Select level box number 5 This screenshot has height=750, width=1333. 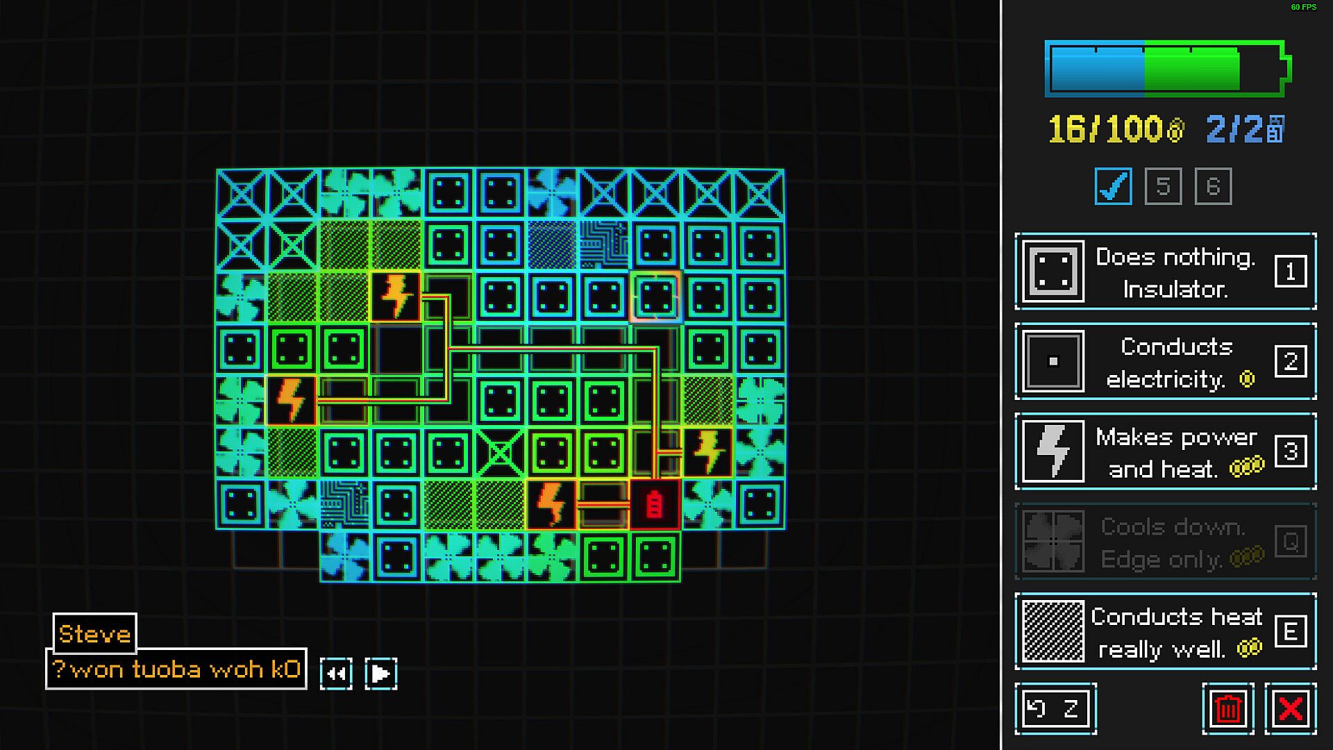[1163, 186]
